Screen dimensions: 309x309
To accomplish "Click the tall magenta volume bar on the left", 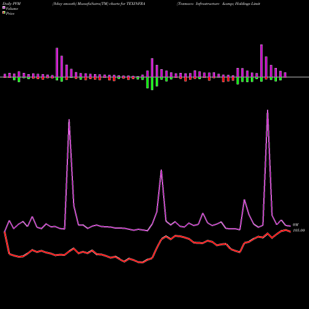I will [57, 62].
